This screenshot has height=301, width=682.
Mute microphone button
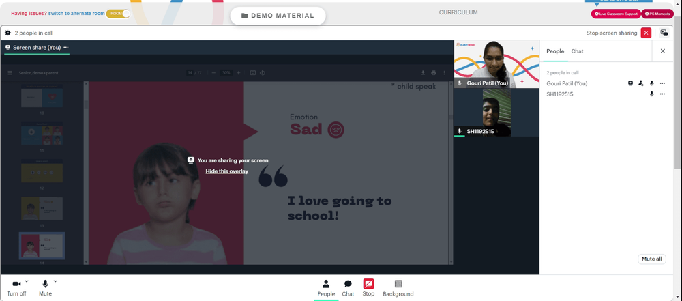[45, 288]
